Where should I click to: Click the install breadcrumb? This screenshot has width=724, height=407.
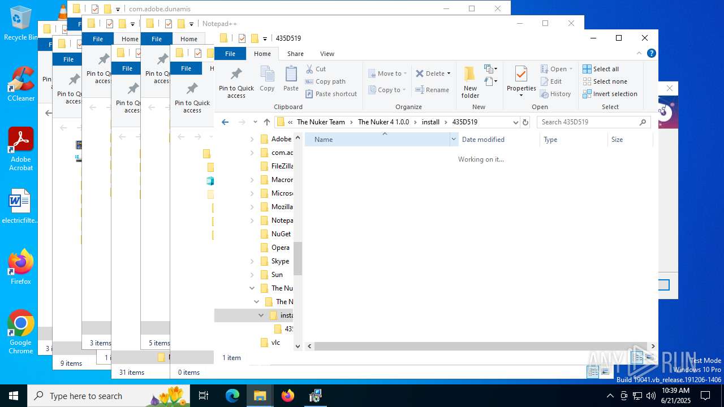click(430, 122)
